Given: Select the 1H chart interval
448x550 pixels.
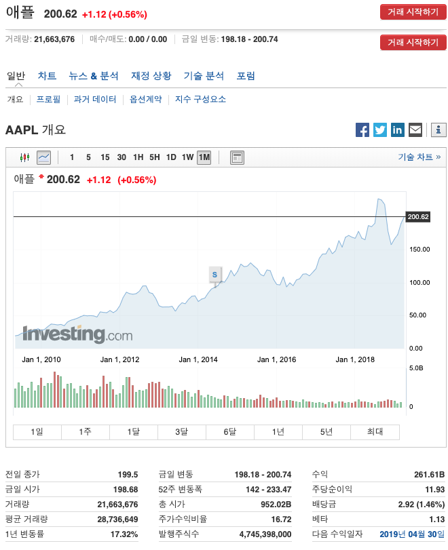Looking at the screenshot, I should pyautogui.click(x=138, y=157).
